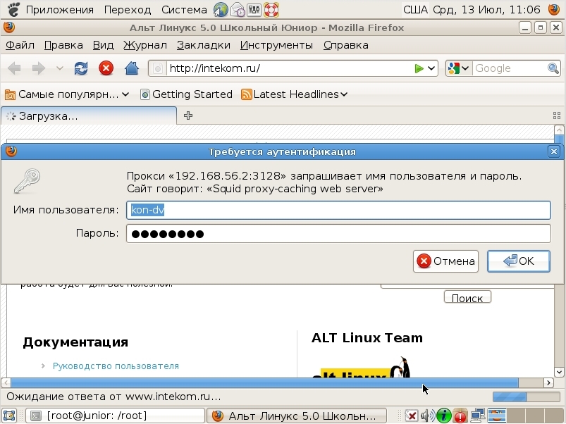The image size is (566, 424).
Task: Open the Закладки menu
Action: tap(204, 45)
